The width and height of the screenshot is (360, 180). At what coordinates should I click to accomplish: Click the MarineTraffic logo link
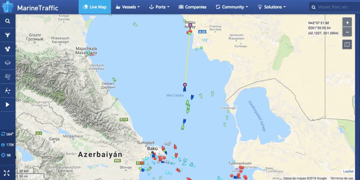pyautogui.click(x=30, y=7)
